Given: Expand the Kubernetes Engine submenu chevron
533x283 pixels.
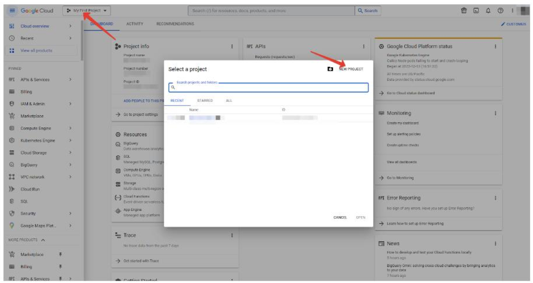Looking at the screenshot, I should click(x=71, y=140).
